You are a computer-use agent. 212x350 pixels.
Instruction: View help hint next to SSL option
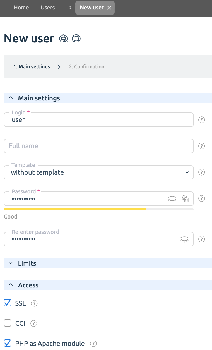click(x=34, y=303)
